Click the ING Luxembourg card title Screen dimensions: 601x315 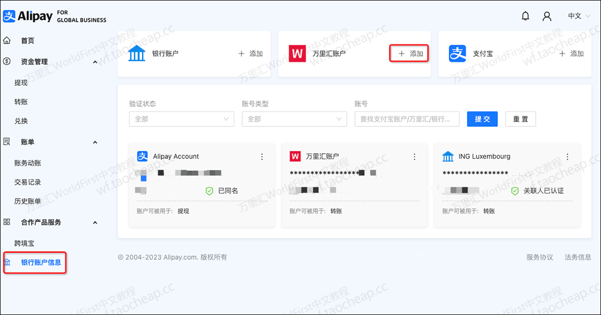point(485,156)
